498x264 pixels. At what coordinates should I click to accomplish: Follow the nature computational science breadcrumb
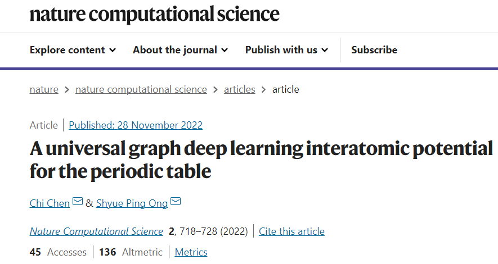(x=141, y=90)
